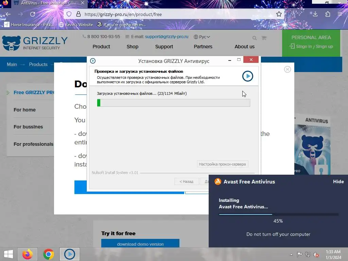Open the Partners menu
The image size is (348, 261).
(203, 47)
